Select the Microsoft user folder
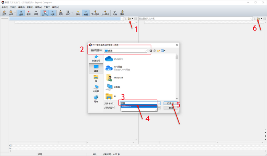This screenshot has height=156, width=267. tap(114, 78)
